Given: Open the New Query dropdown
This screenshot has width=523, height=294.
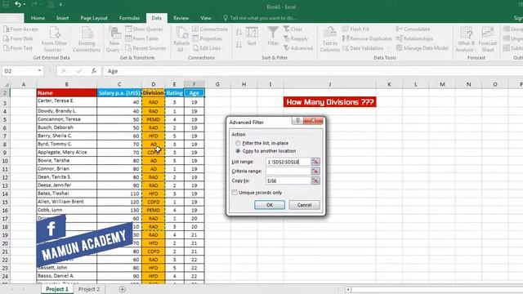Looking at the screenshot, I should coord(114,39).
